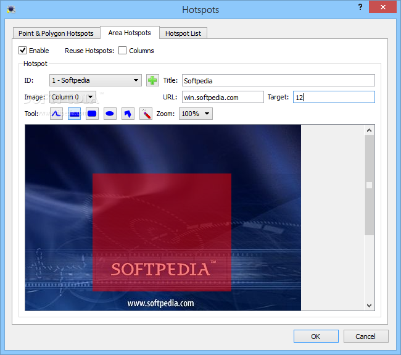Select the eraser/delete hotspot tool
The width and height of the screenshot is (401, 355).
click(x=146, y=114)
